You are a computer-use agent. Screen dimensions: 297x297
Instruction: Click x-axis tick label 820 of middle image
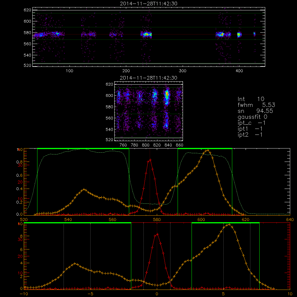157,145
